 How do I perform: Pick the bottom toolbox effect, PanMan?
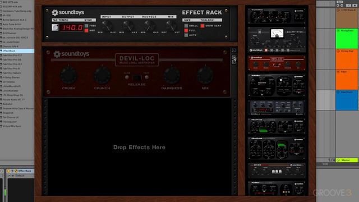pyautogui.click(x=277, y=189)
